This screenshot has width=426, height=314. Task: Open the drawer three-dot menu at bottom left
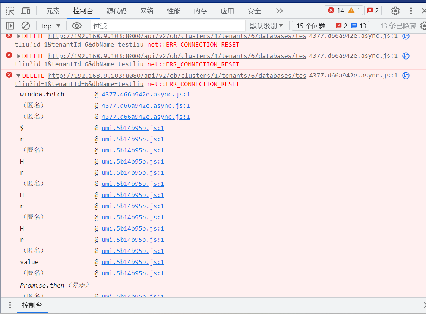coord(10,305)
